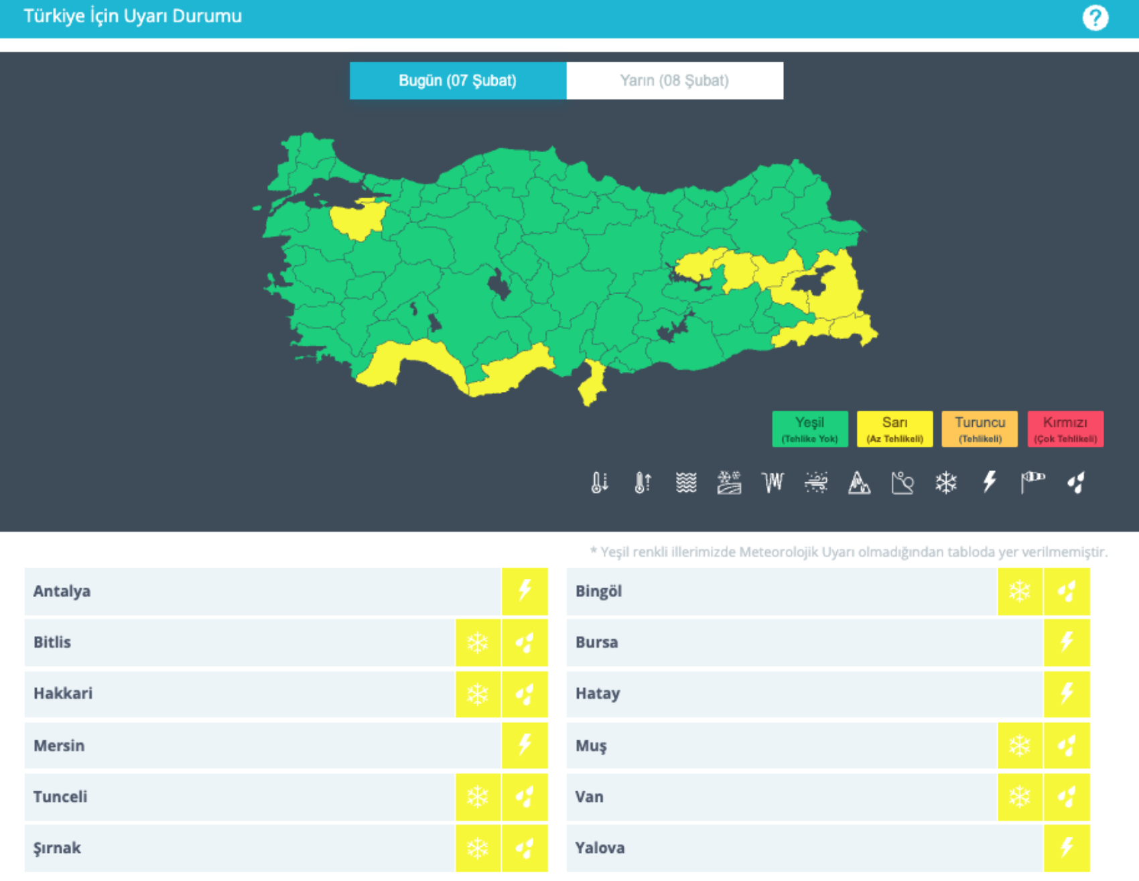Viewport: 1139px width, 881px height.
Task: Click the snowflake filter icon in the map legend
Action: tap(945, 482)
